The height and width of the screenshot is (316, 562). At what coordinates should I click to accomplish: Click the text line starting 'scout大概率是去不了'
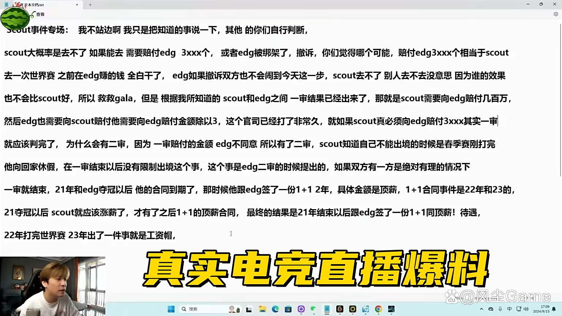pos(256,53)
